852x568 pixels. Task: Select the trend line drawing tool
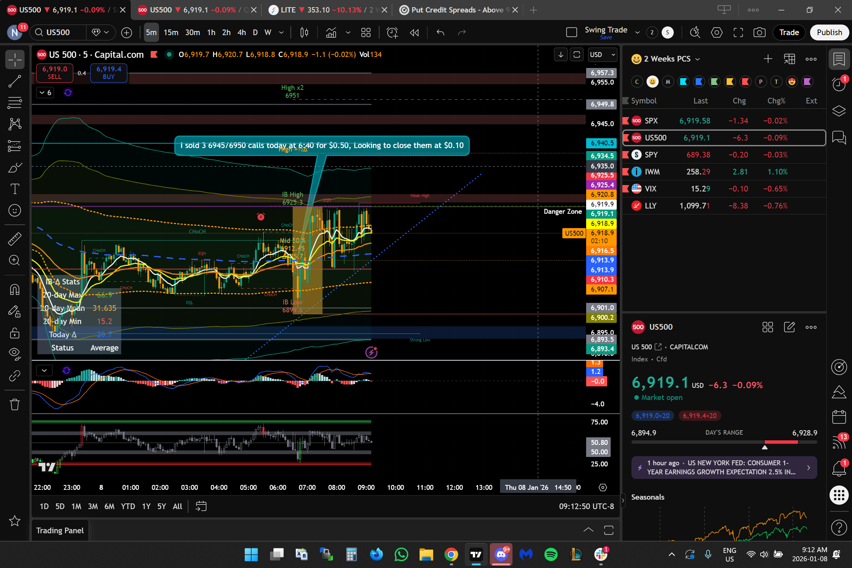tap(15, 81)
